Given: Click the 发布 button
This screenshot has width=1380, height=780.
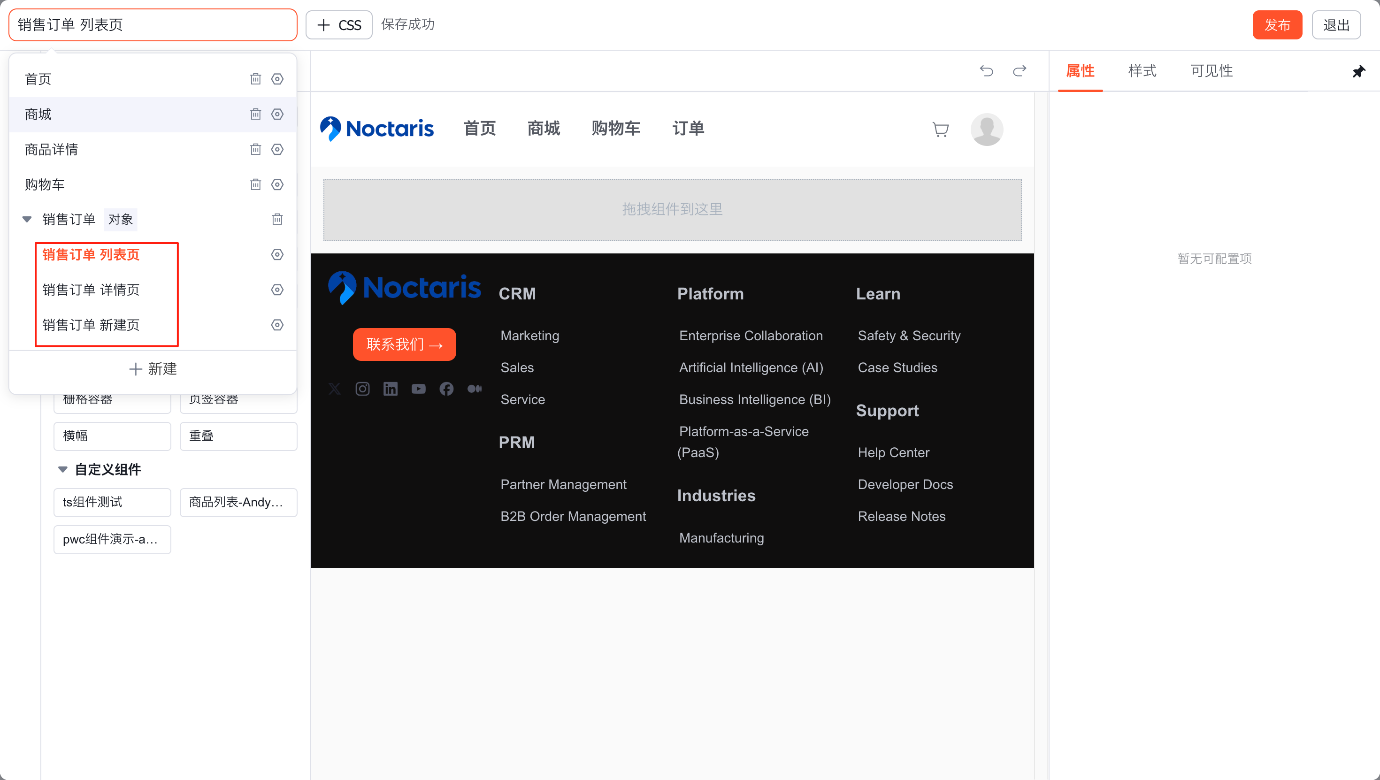Looking at the screenshot, I should coord(1277,25).
